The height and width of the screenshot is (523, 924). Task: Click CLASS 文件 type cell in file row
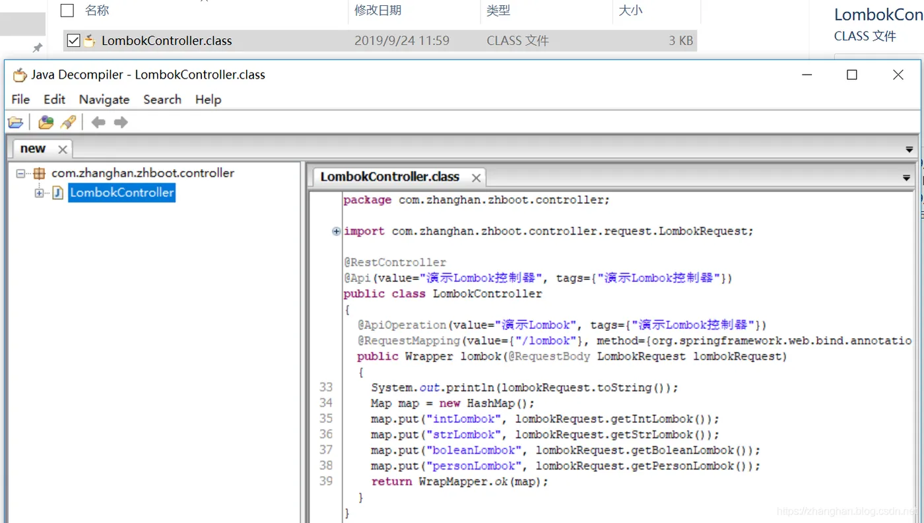click(517, 41)
